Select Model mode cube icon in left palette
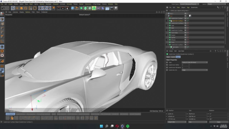Image resolution: width=229 pixels, height=129 pixels. click(x=2, y=19)
